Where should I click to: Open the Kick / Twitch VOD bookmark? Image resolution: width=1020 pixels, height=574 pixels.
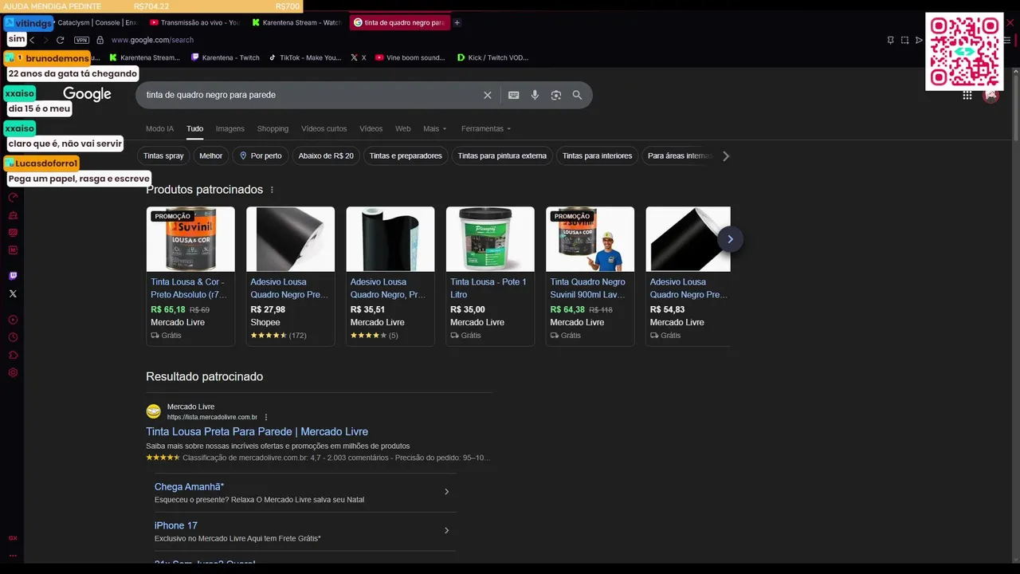(492, 57)
